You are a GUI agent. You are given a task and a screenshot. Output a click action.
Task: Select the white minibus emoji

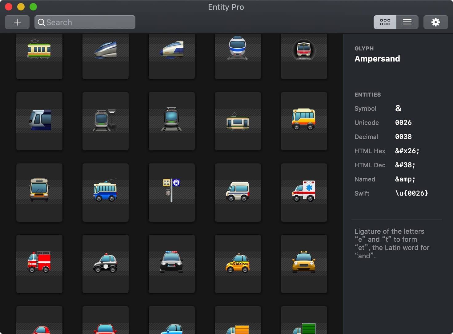coord(238,193)
